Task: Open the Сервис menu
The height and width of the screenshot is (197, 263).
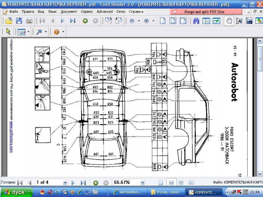Action: click(87, 11)
